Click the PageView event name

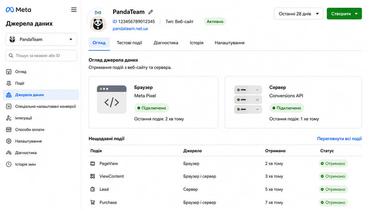[x=109, y=163]
